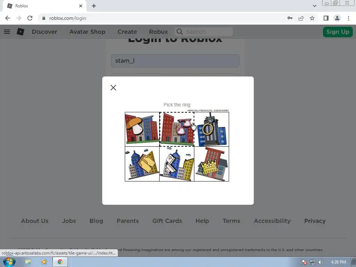
Task: Click the Chrome taskbar icon
Action: point(60,262)
